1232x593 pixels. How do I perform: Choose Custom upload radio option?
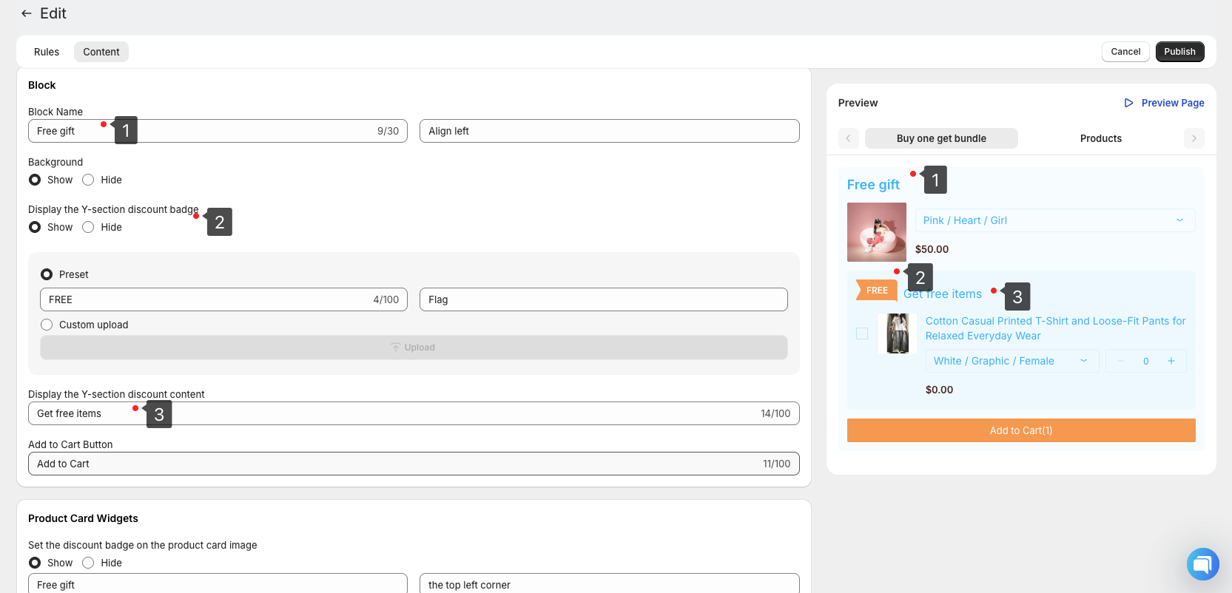[x=47, y=325]
